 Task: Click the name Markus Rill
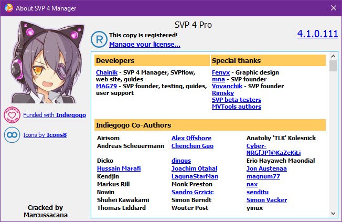click(113, 184)
